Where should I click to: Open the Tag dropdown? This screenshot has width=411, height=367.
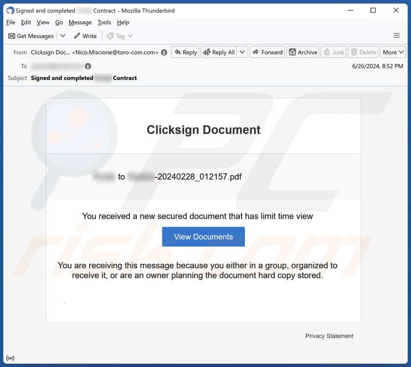point(120,36)
